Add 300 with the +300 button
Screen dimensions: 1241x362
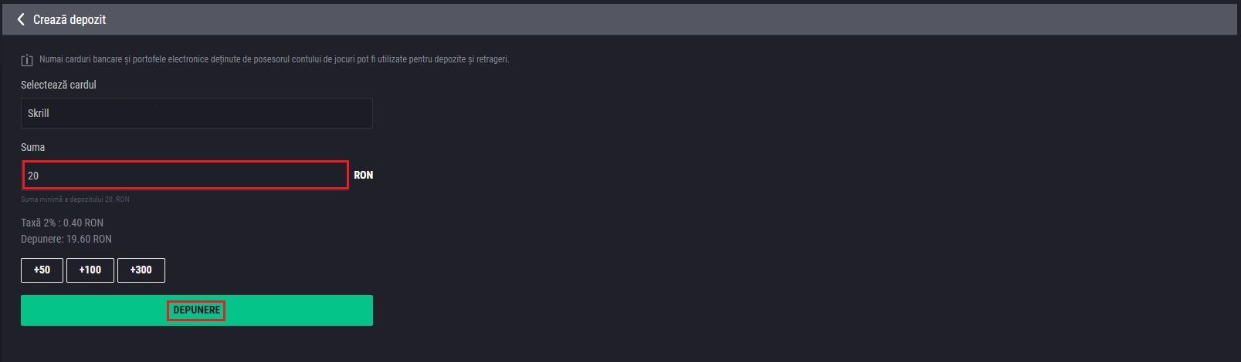tap(141, 270)
